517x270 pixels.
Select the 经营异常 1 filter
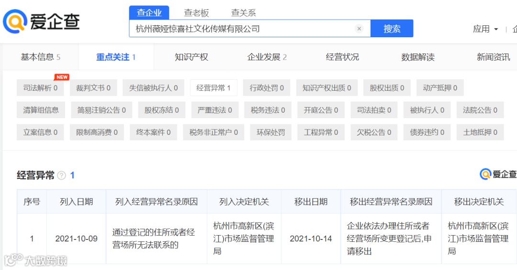point(214,88)
